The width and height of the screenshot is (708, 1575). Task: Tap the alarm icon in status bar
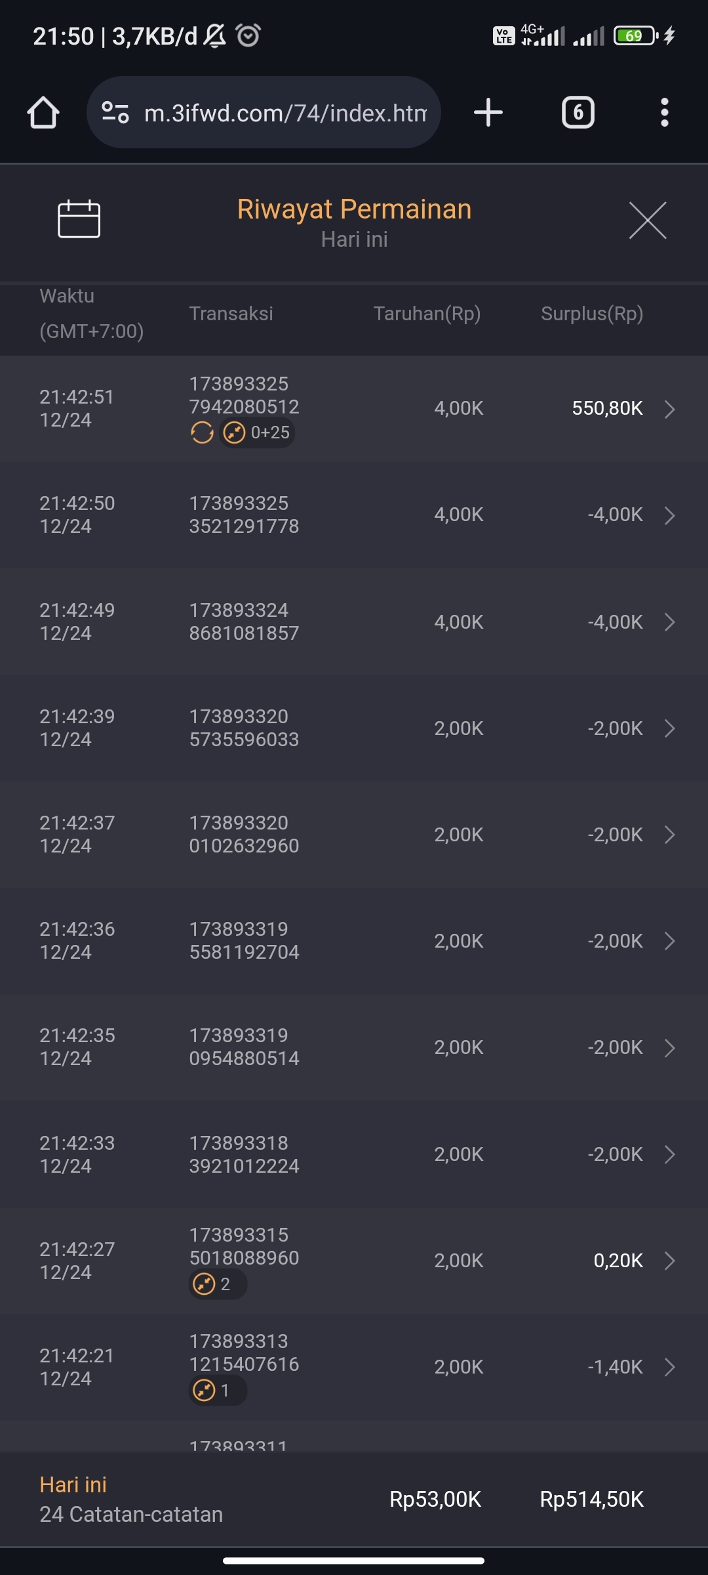248,35
